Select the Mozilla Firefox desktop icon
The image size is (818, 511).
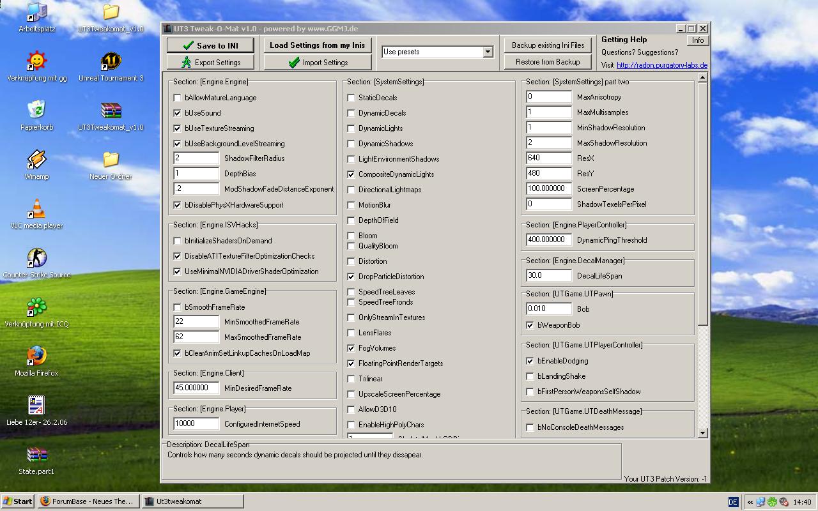click(36, 362)
